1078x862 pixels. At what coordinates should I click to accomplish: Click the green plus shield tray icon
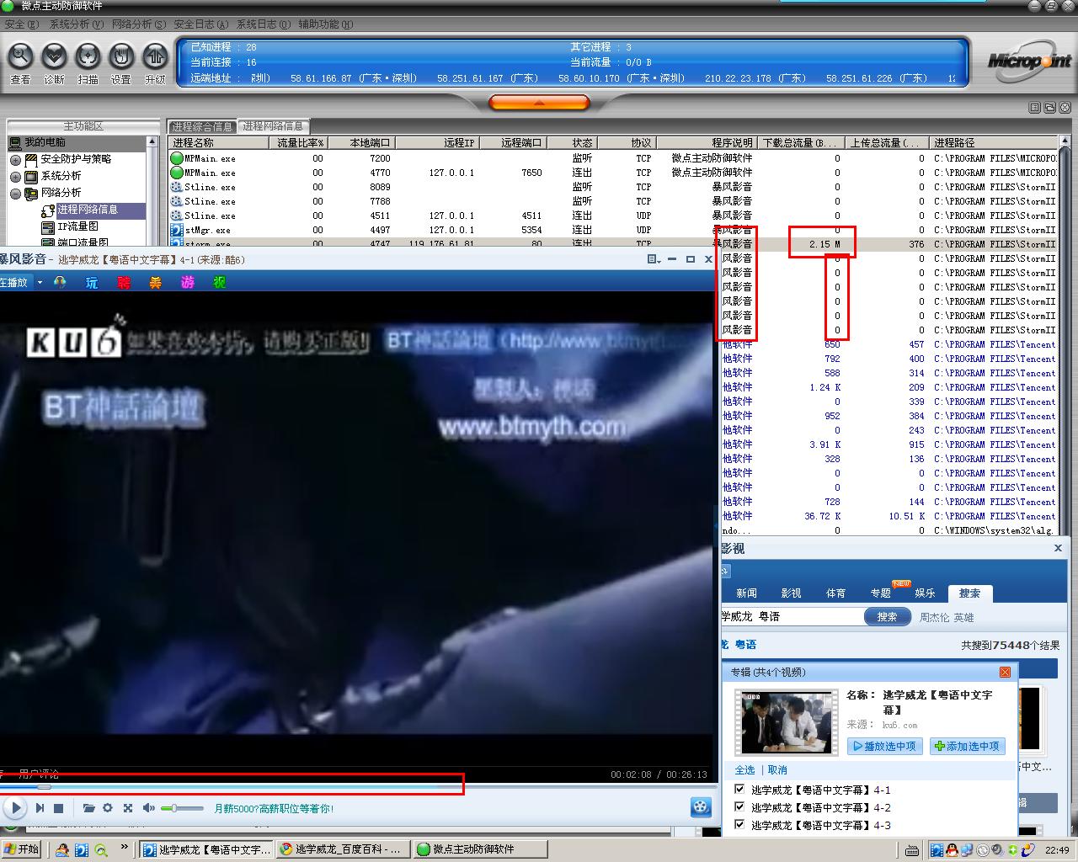tap(1011, 850)
